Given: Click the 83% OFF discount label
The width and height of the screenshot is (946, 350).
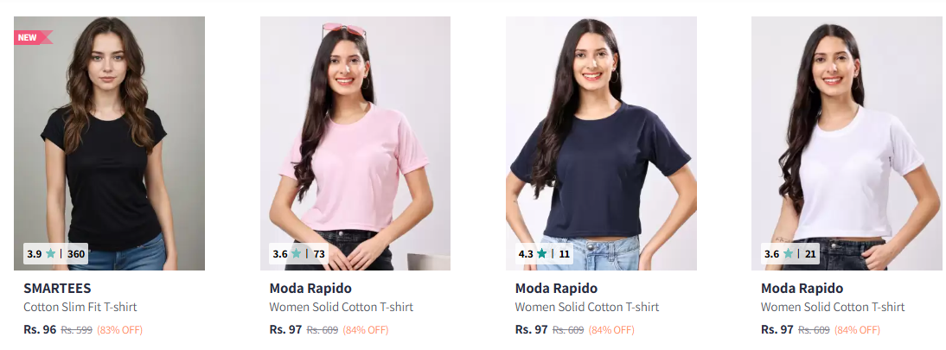Looking at the screenshot, I should pos(119,330).
